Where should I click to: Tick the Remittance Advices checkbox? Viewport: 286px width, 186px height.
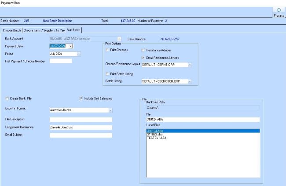click(x=143, y=51)
